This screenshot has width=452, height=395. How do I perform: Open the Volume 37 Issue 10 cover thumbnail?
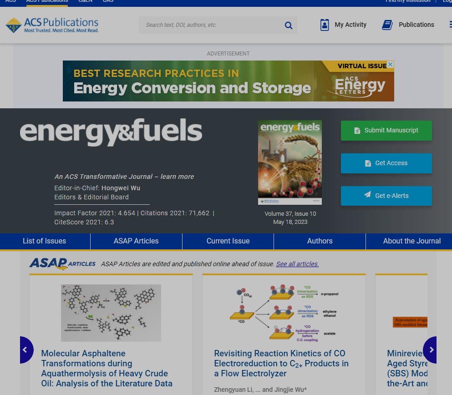click(290, 162)
